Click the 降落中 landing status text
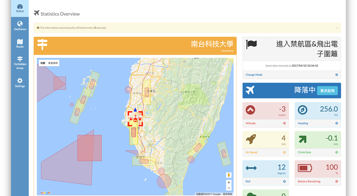Image resolution: width=357 pixels, height=196 pixels. [x=305, y=90]
